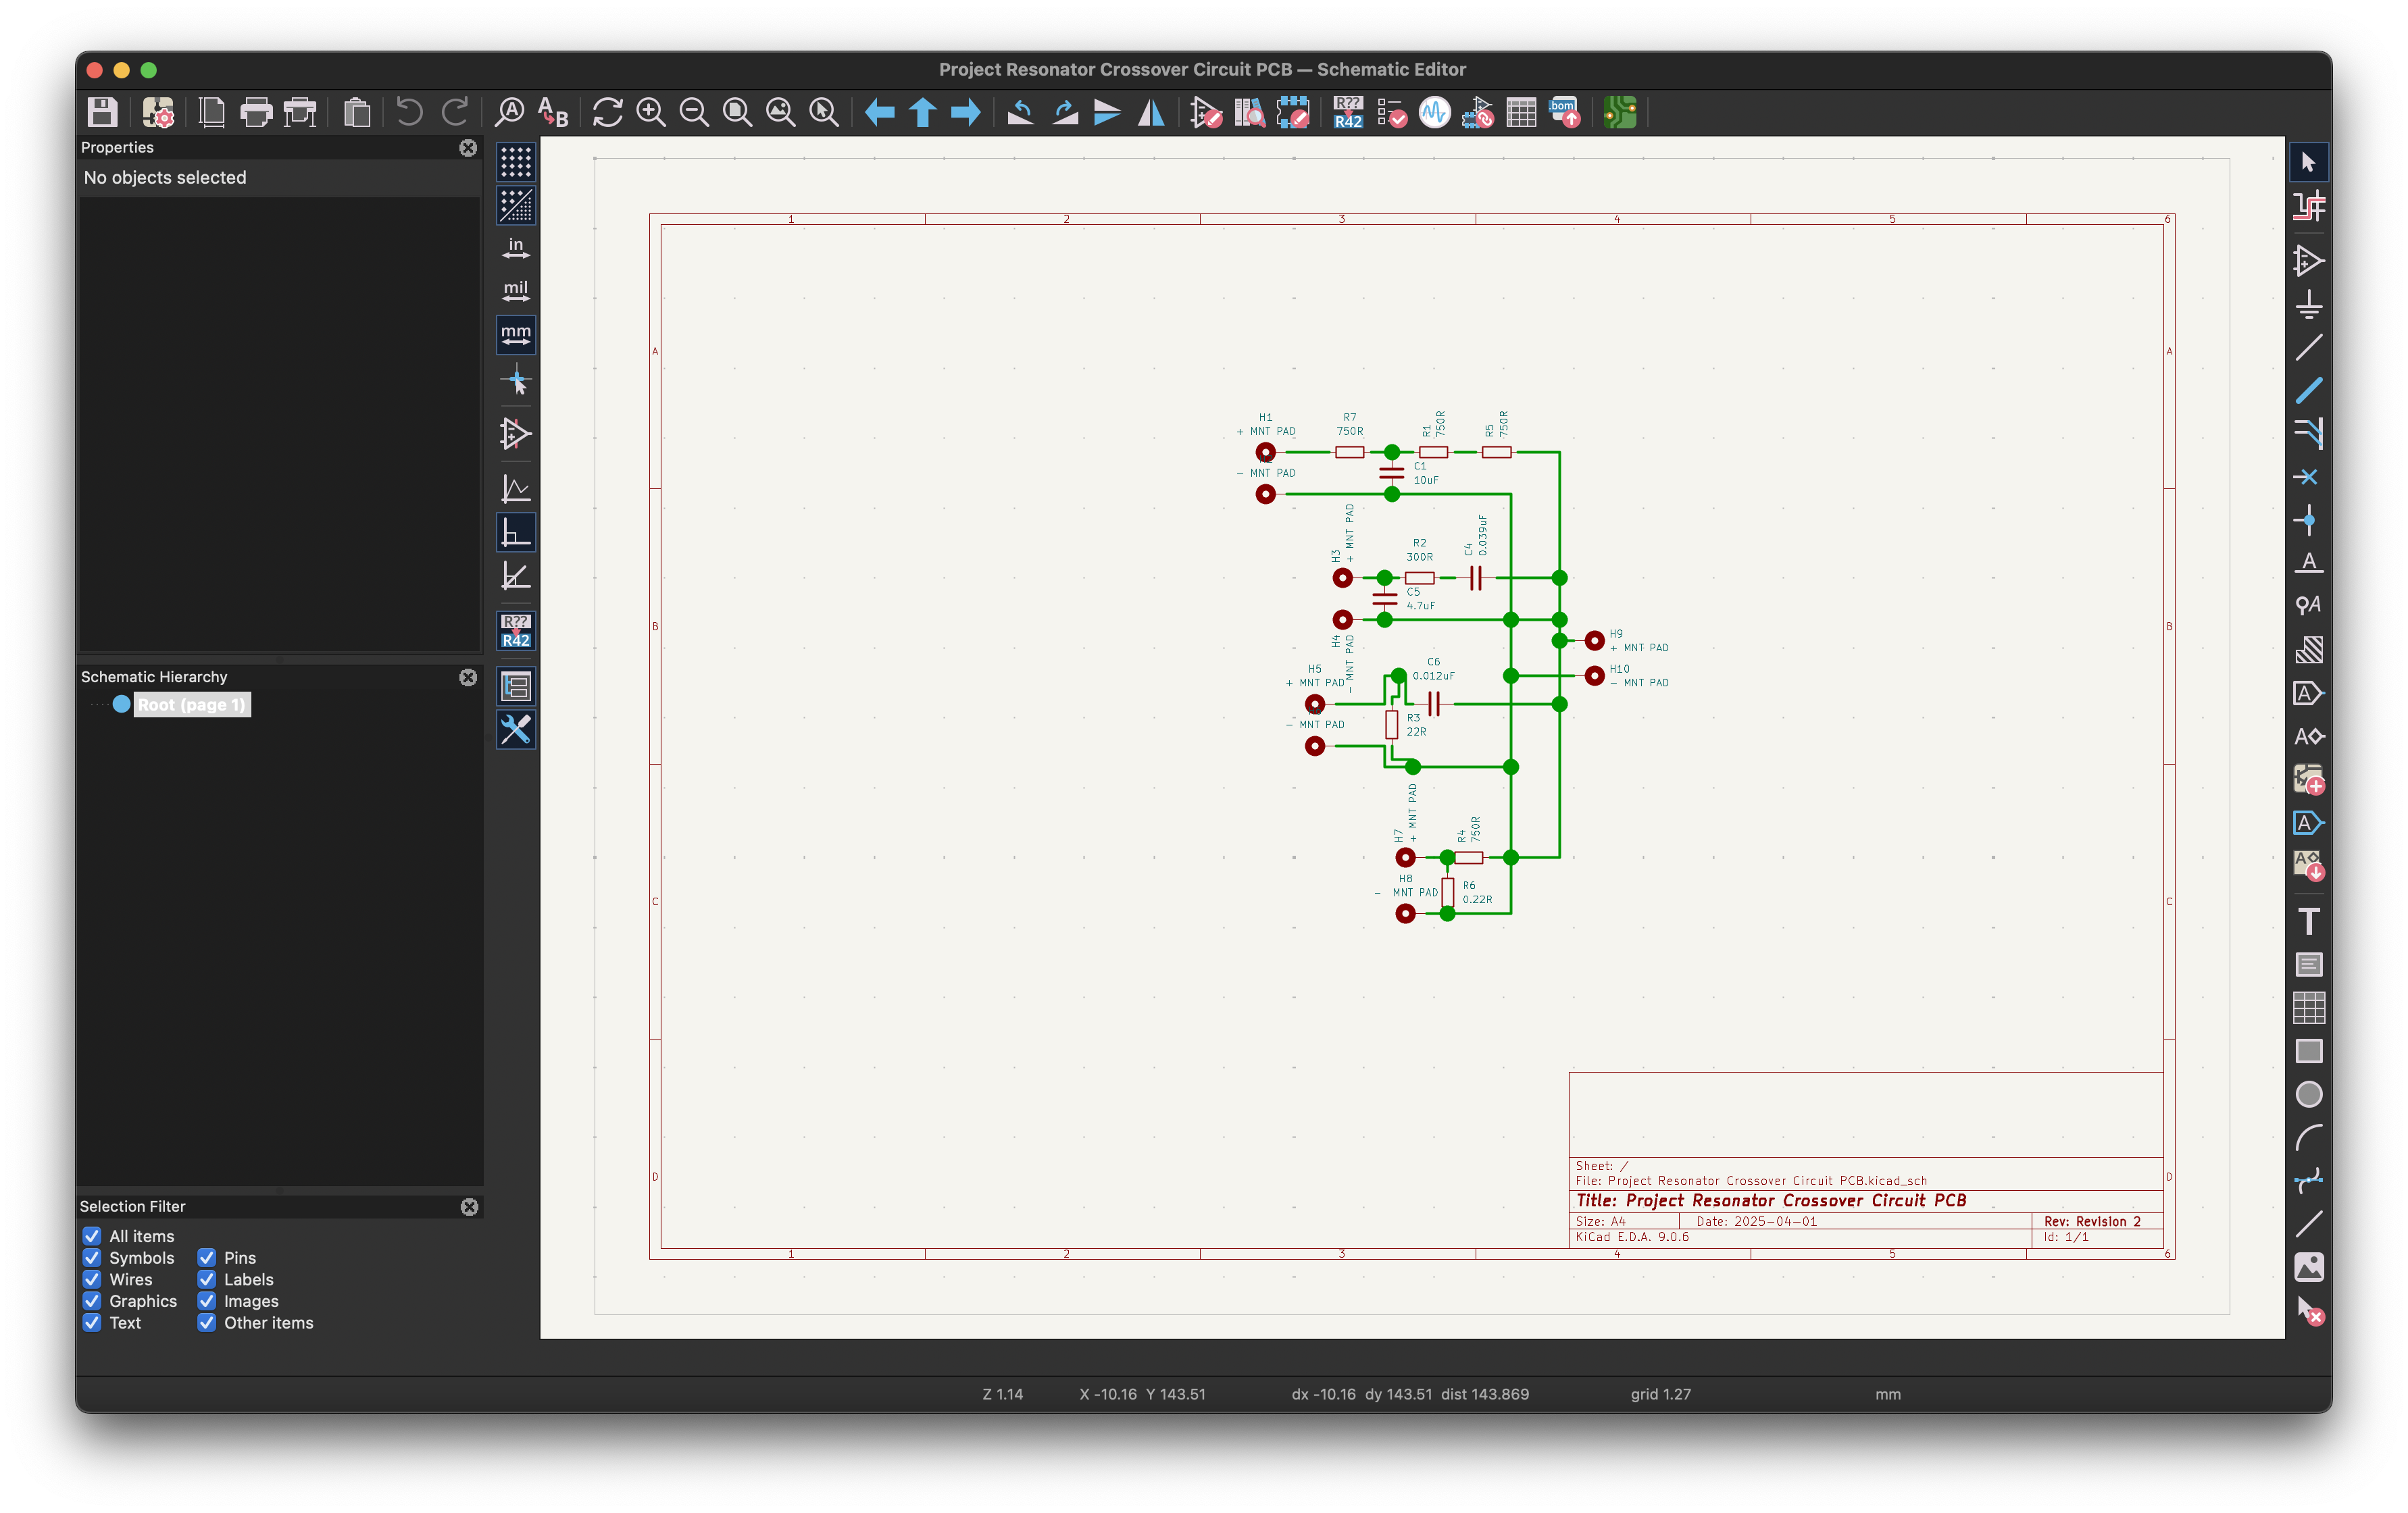Disable the Images selection filter

(207, 1301)
